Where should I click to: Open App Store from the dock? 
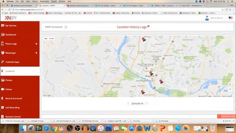click(x=132, y=128)
